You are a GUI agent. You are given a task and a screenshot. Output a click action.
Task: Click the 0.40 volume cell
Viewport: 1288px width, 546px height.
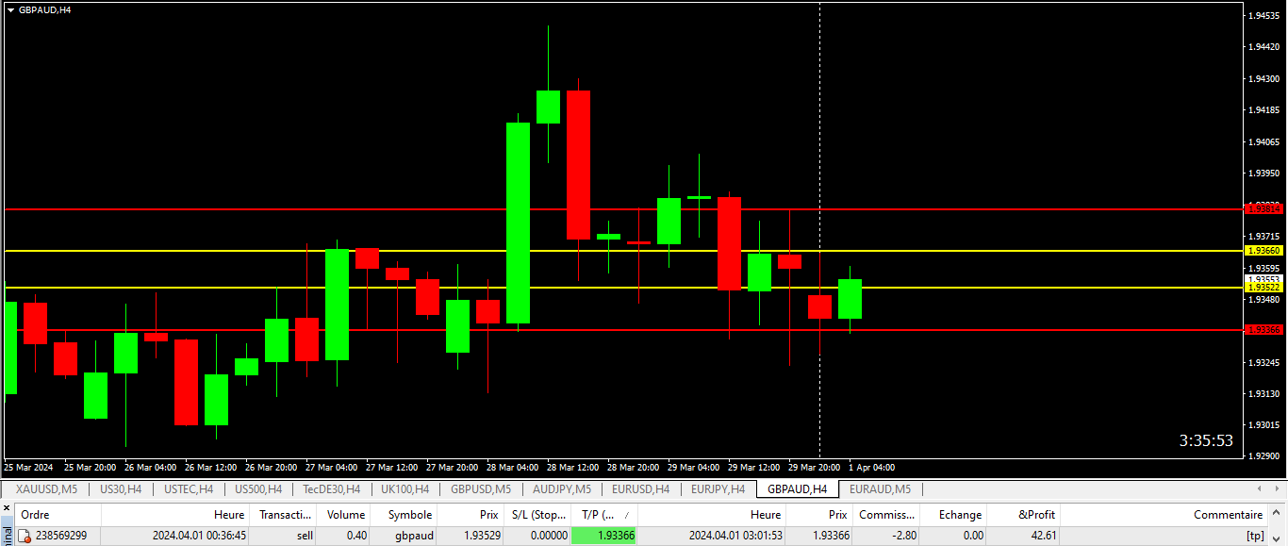355,536
